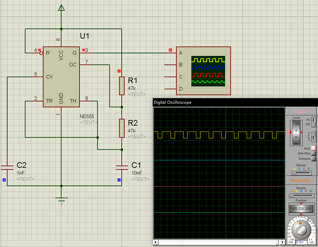Enable One-Shot trigger mode
This screenshot has height=247, width=318.
point(313,153)
